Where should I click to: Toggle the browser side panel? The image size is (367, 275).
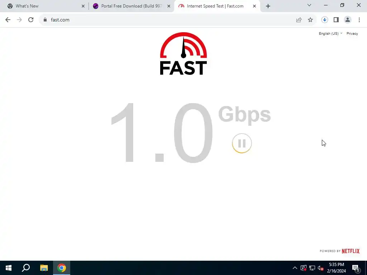(336, 20)
